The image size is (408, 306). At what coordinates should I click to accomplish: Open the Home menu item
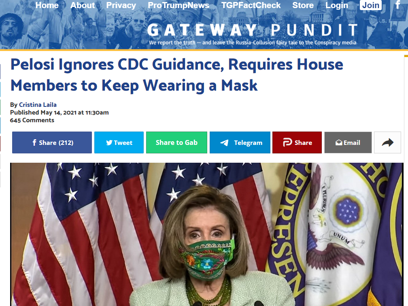(47, 5)
